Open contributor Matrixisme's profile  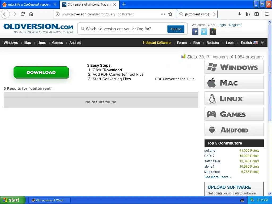tap(212, 172)
